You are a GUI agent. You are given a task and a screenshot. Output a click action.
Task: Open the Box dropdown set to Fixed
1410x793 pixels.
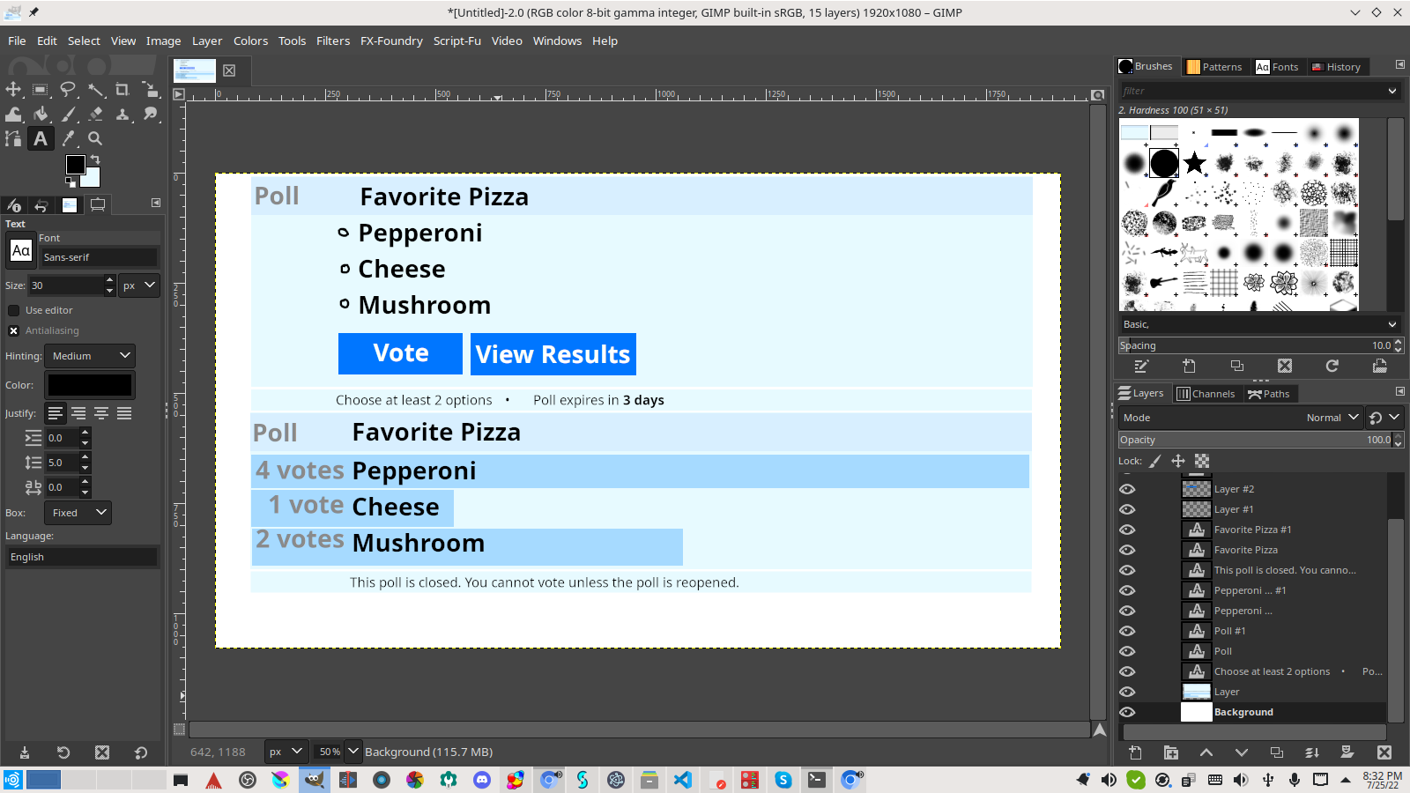click(x=78, y=513)
